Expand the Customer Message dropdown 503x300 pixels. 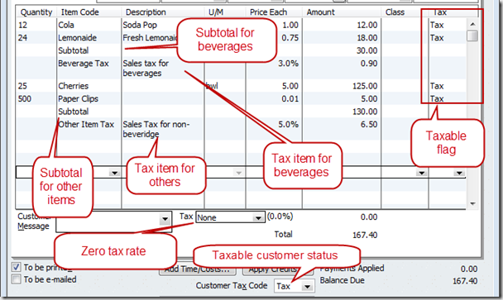pyautogui.click(x=165, y=220)
